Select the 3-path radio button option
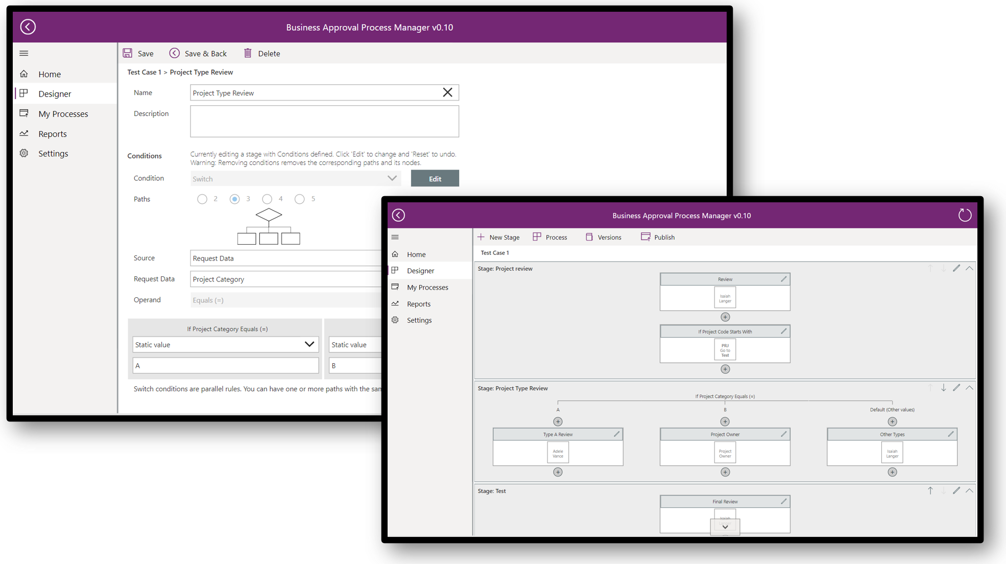1006x564 pixels. coord(234,199)
